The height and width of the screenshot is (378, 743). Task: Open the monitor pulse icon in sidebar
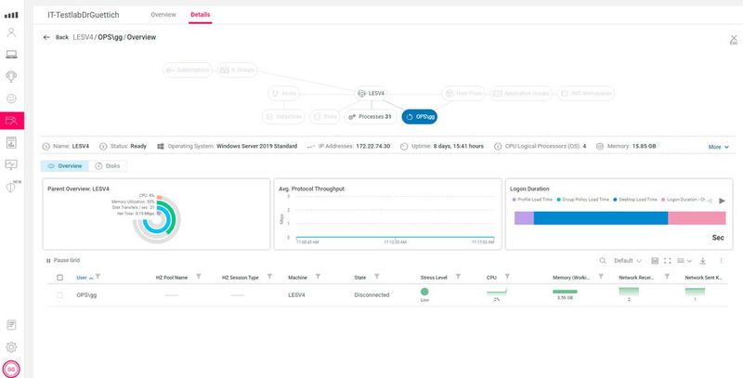coord(11,164)
